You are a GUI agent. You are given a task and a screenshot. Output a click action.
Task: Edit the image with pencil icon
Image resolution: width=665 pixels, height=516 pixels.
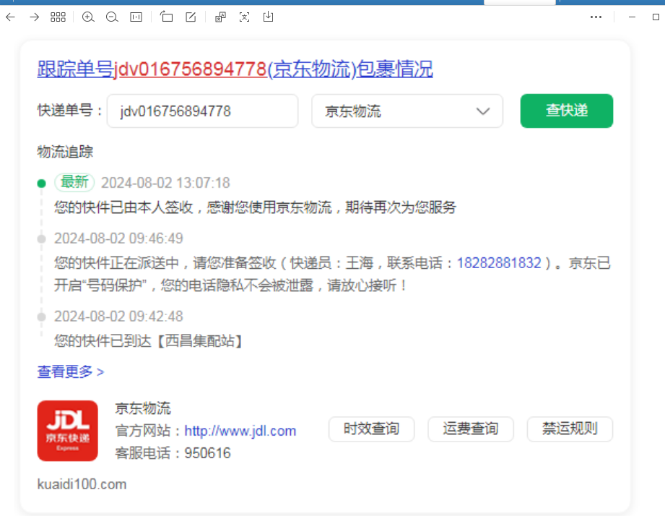click(x=191, y=17)
